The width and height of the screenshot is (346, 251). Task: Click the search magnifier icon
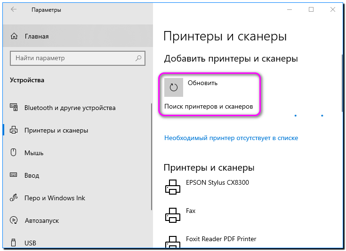click(138, 59)
